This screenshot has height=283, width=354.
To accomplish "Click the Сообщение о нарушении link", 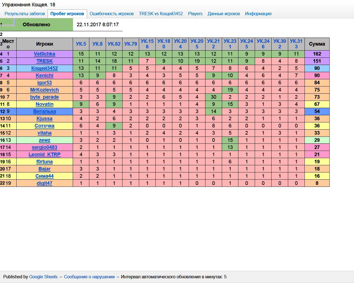I will (x=89, y=277).
